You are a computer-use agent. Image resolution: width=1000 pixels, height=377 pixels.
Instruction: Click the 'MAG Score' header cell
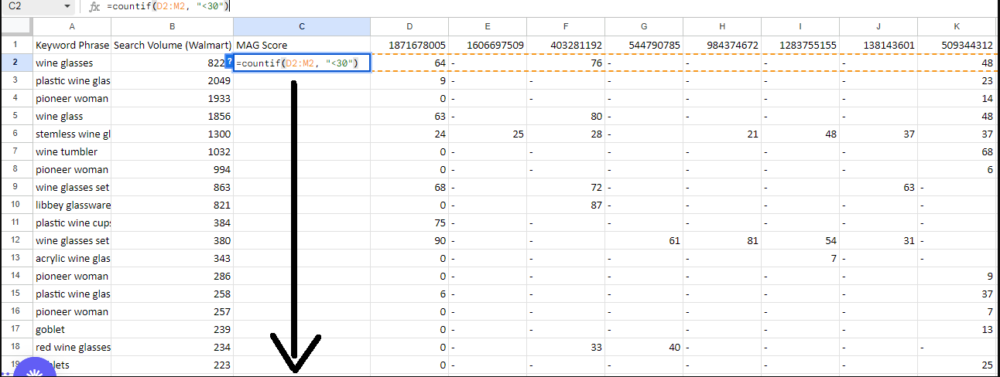[x=302, y=45]
